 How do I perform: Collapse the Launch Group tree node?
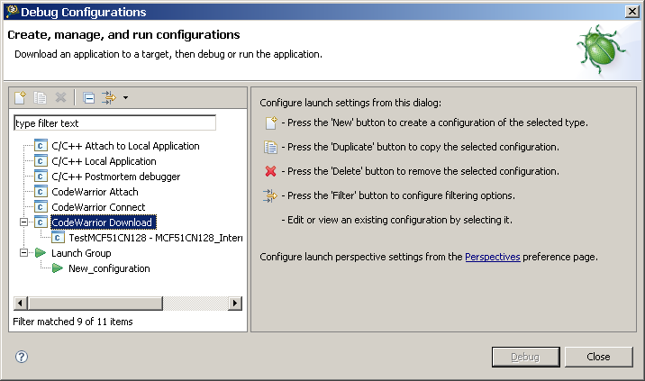(23, 252)
